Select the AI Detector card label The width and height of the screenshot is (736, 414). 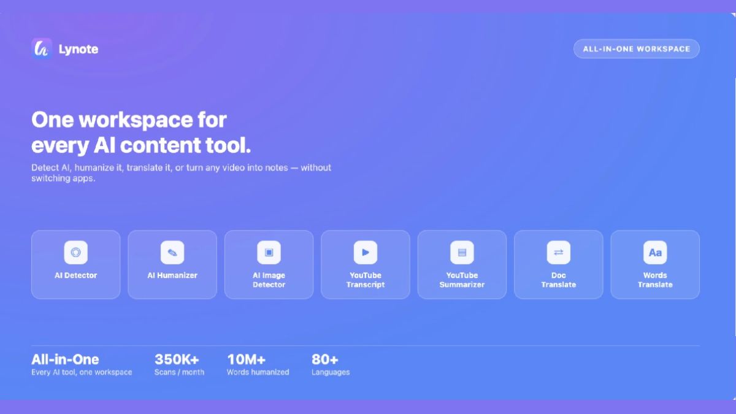pyautogui.click(x=76, y=275)
